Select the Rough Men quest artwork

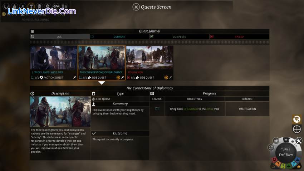pyautogui.click(x=149, y=58)
